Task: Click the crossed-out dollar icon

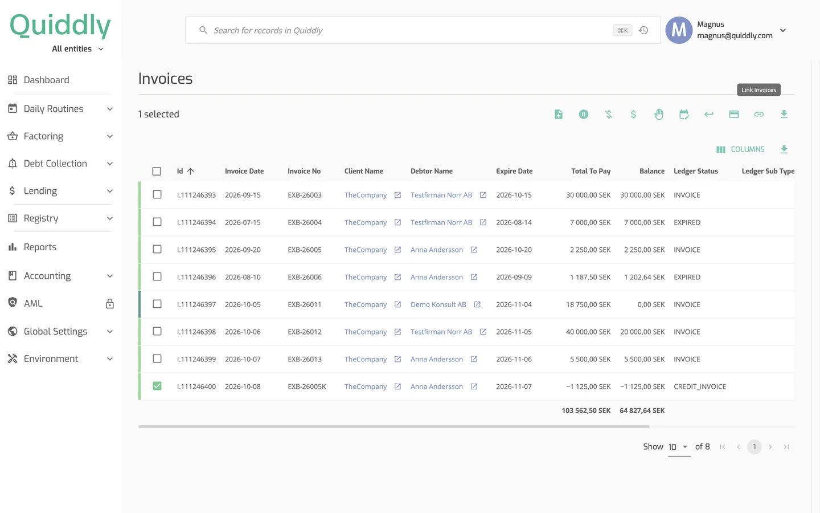Action: tap(609, 115)
